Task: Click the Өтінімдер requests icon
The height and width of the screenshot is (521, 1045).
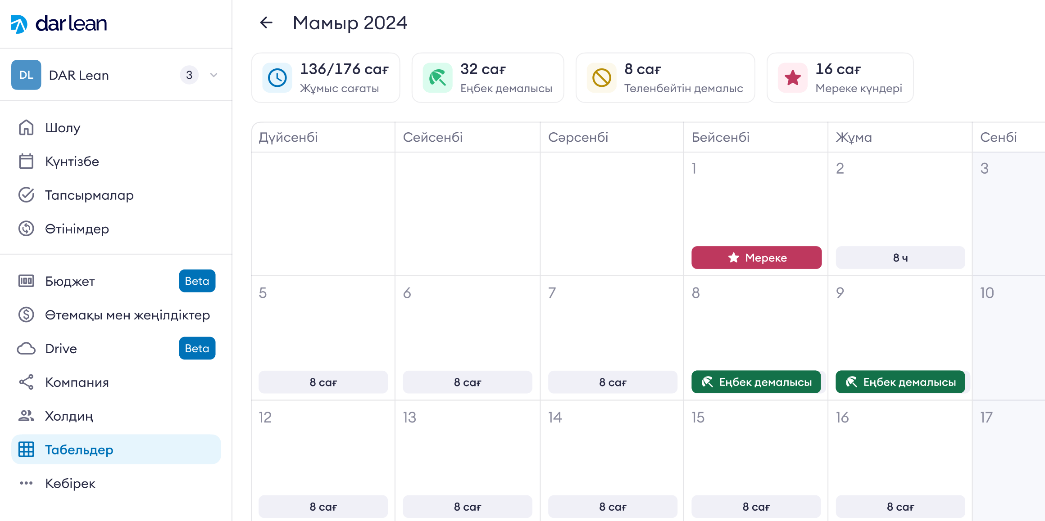Action: [26, 229]
